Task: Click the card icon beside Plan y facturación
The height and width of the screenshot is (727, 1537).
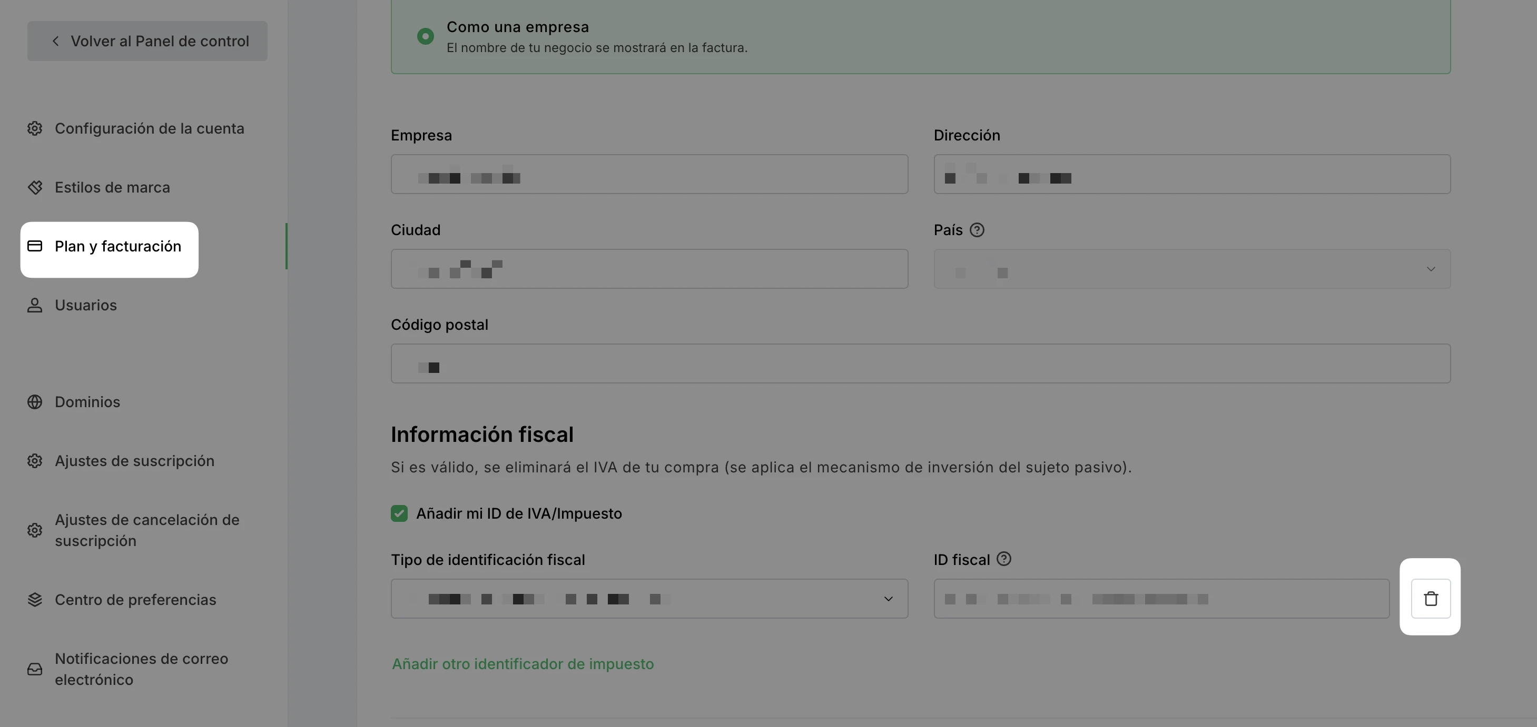Action: (35, 246)
